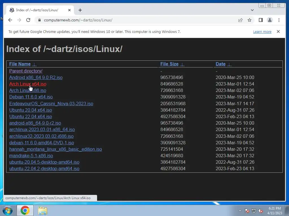Viewport: 289px width, 216px height.
Task: Click file size 725141504
Action: (172, 149)
